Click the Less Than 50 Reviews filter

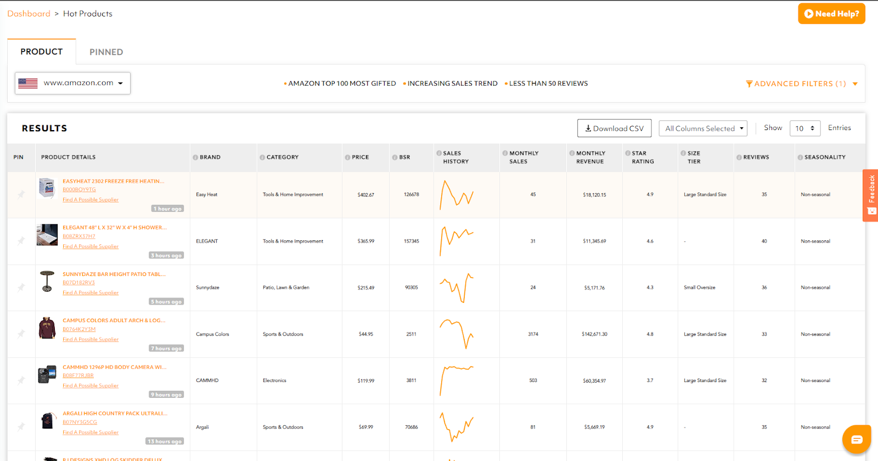click(x=546, y=83)
